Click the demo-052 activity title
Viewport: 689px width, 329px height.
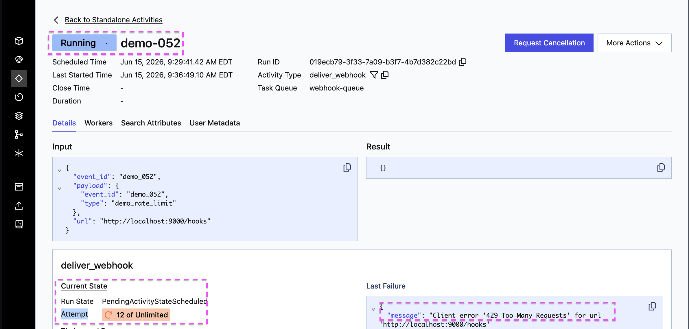pyautogui.click(x=150, y=43)
